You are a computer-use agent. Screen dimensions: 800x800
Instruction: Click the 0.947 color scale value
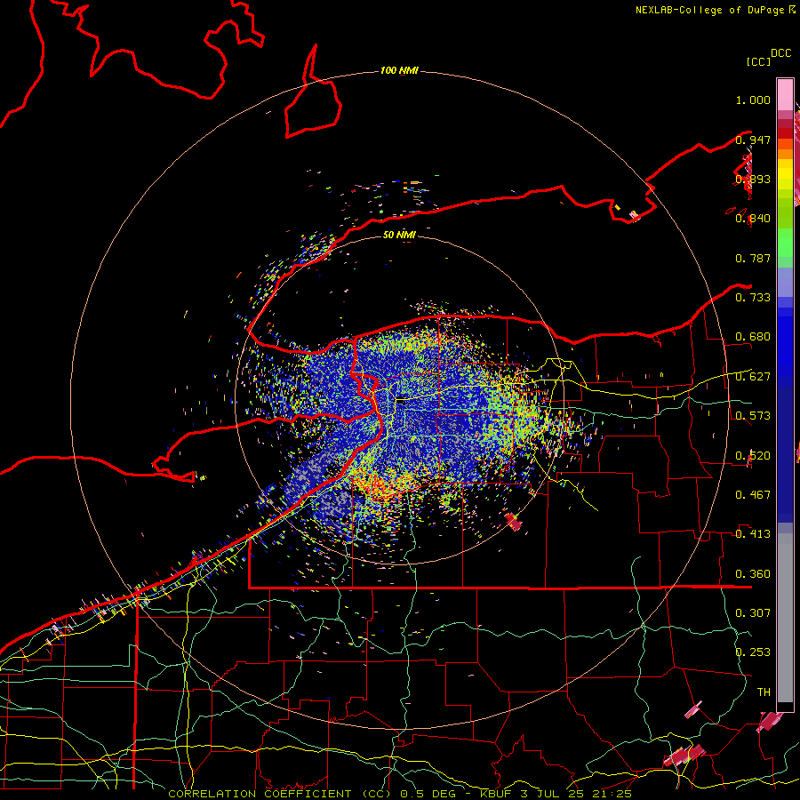pyautogui.click(x=753, y=140)
